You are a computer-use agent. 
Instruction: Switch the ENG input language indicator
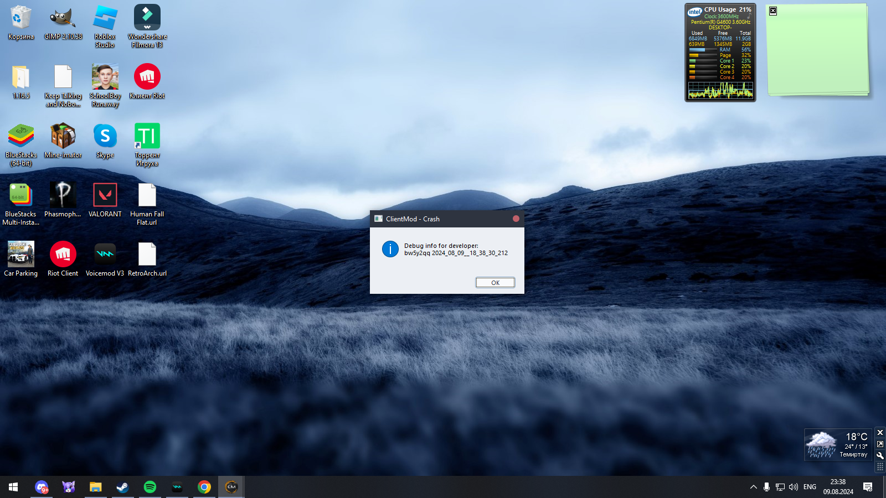click(x=810, y=487)
